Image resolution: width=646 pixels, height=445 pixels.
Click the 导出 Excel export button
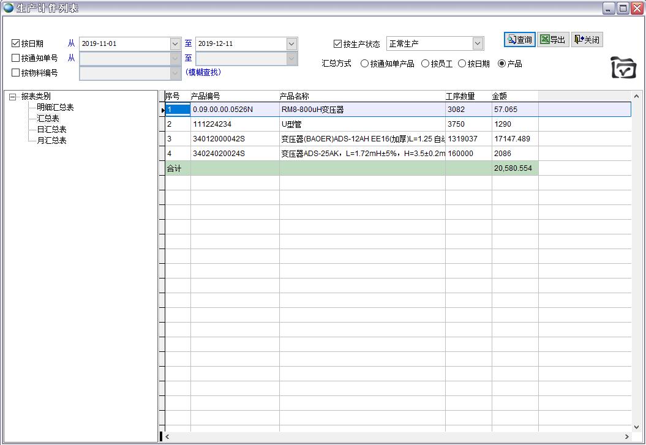pyautogui.click(x=553, y=40)
